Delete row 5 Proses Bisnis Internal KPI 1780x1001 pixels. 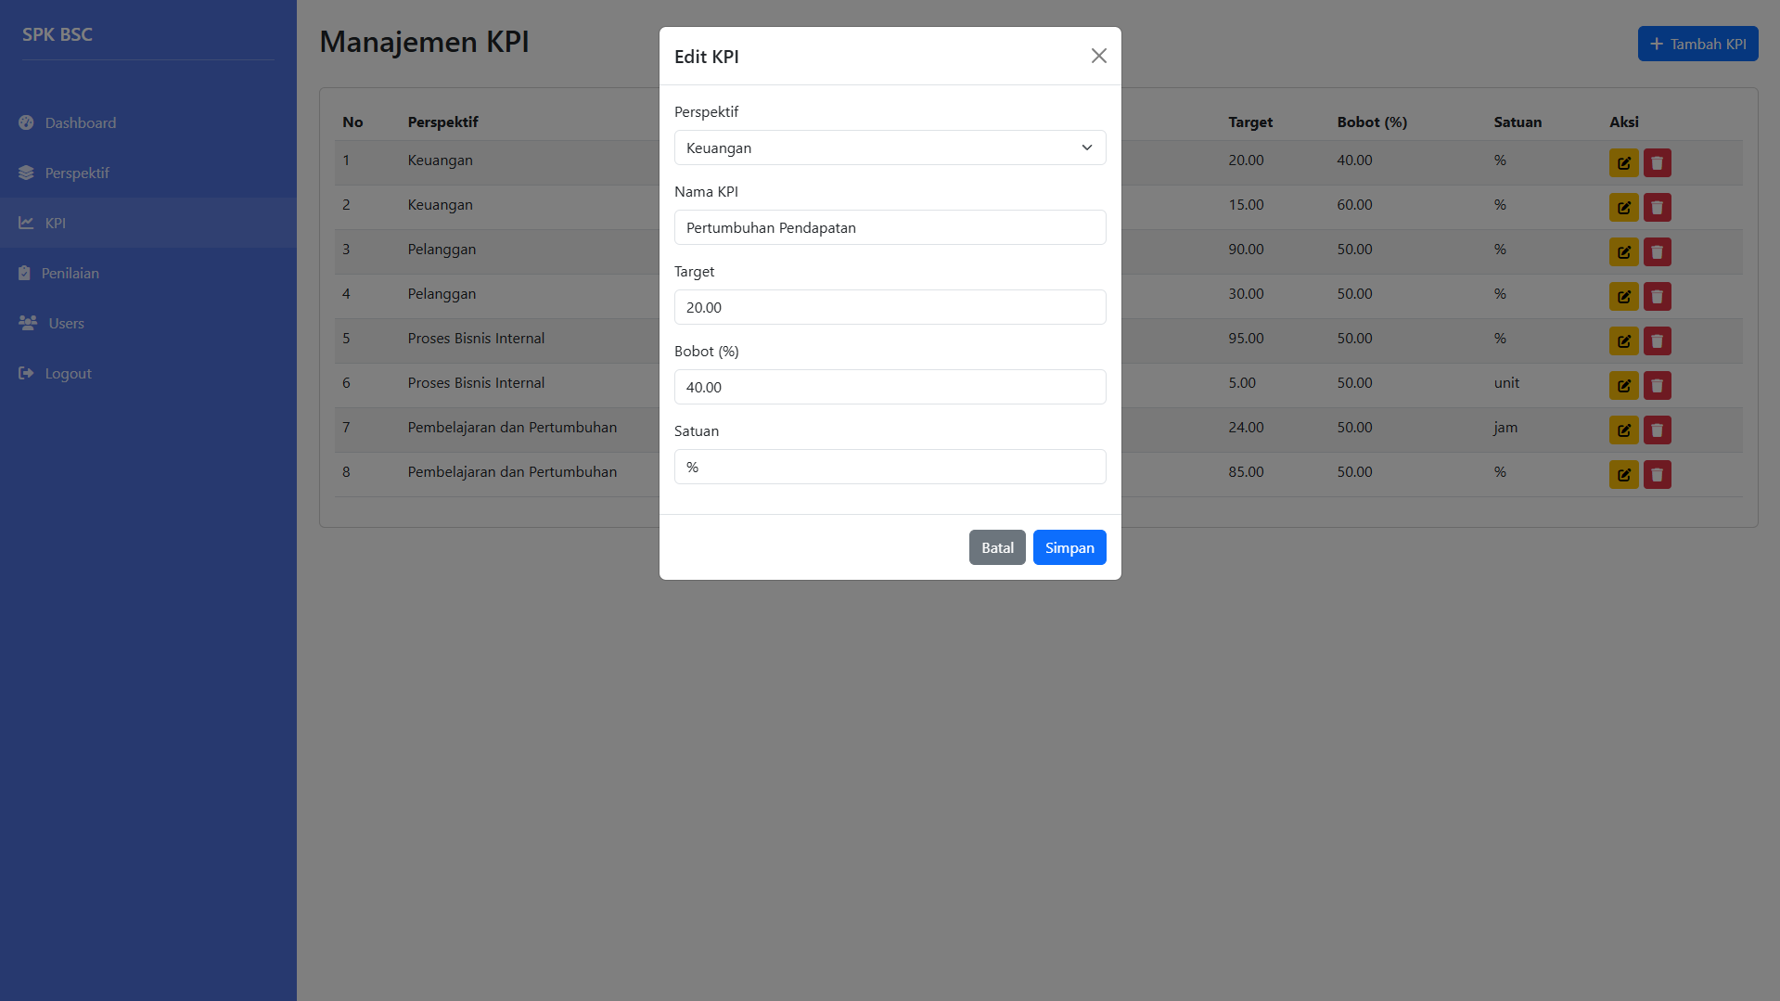point(1657,340)
